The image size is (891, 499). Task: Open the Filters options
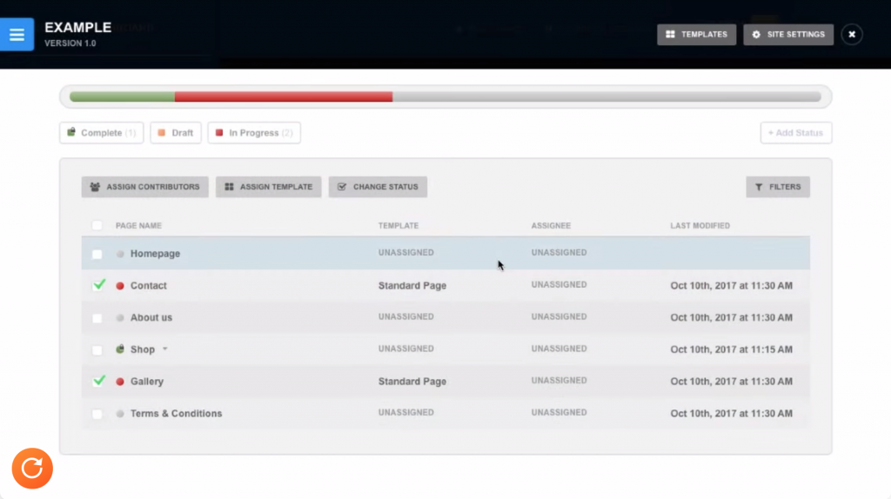pos(778,187)
